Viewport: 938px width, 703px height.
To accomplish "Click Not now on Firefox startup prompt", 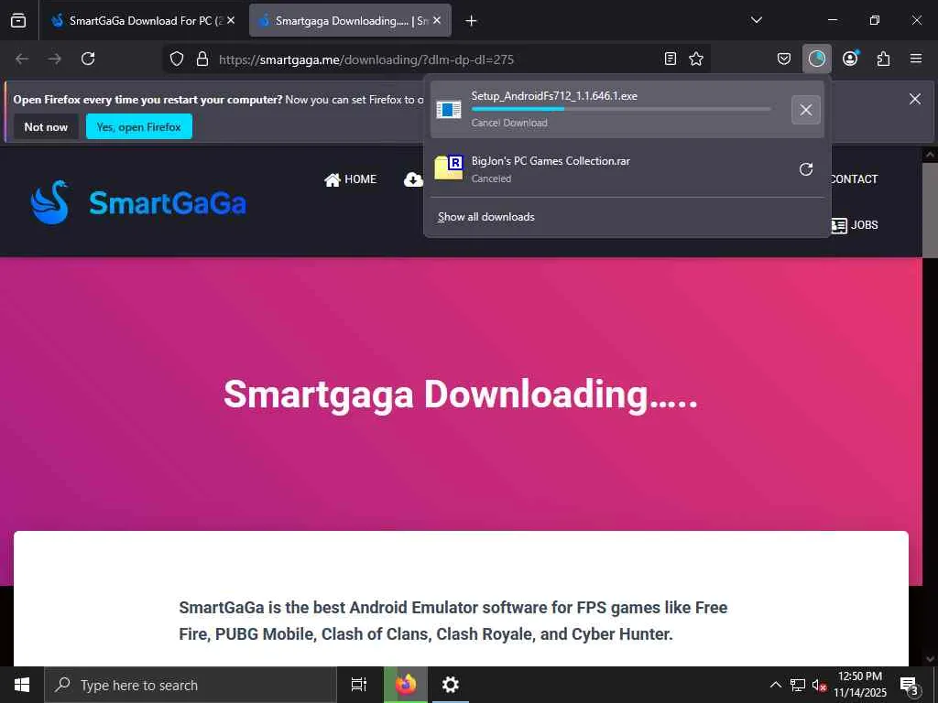I will click(46, 126).
